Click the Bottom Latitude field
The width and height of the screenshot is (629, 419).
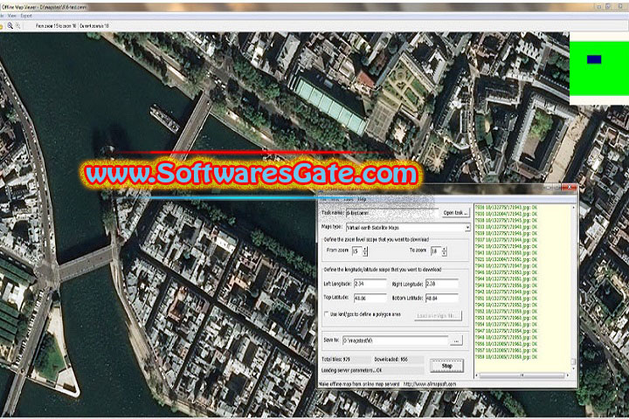click(x=442, y=298)
